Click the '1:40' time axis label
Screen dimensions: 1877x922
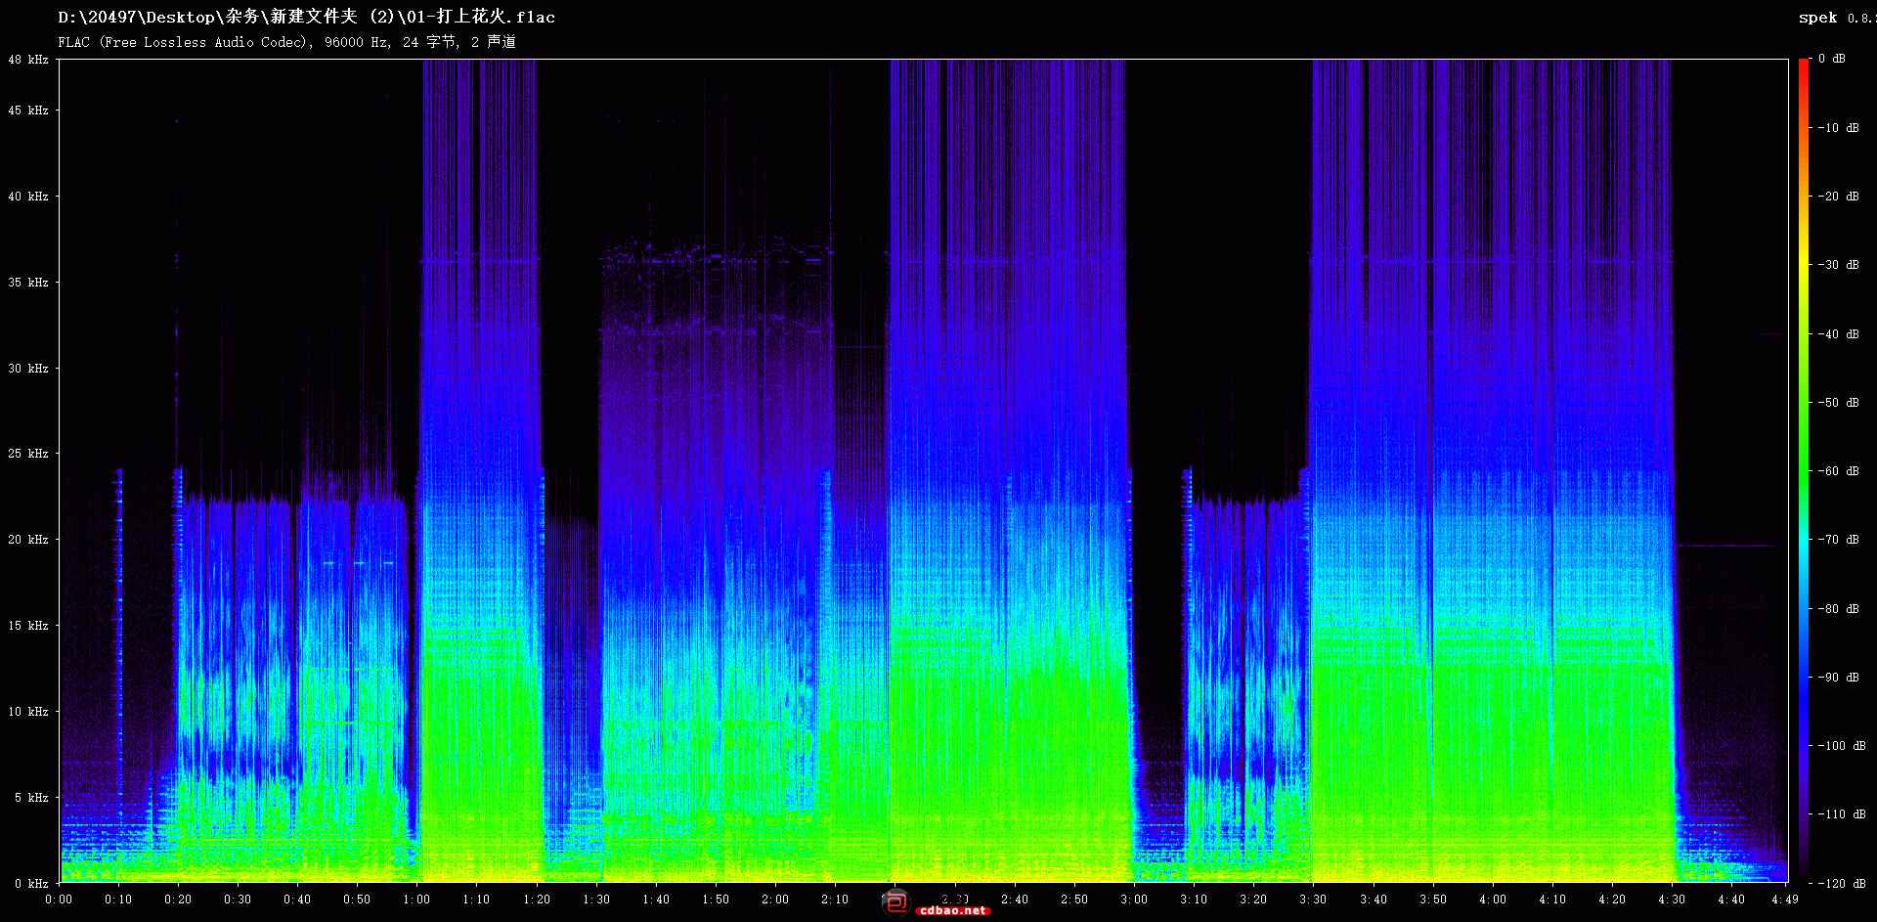click(656, 900)
